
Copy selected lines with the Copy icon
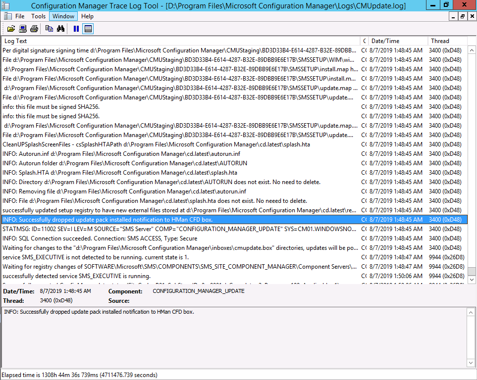tap(49, 29)
